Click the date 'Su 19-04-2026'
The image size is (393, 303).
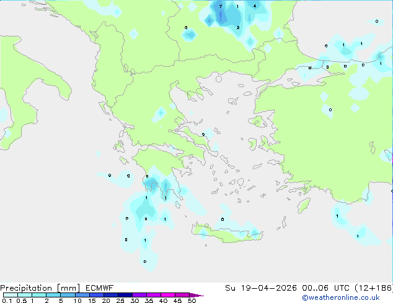point(261,288)
